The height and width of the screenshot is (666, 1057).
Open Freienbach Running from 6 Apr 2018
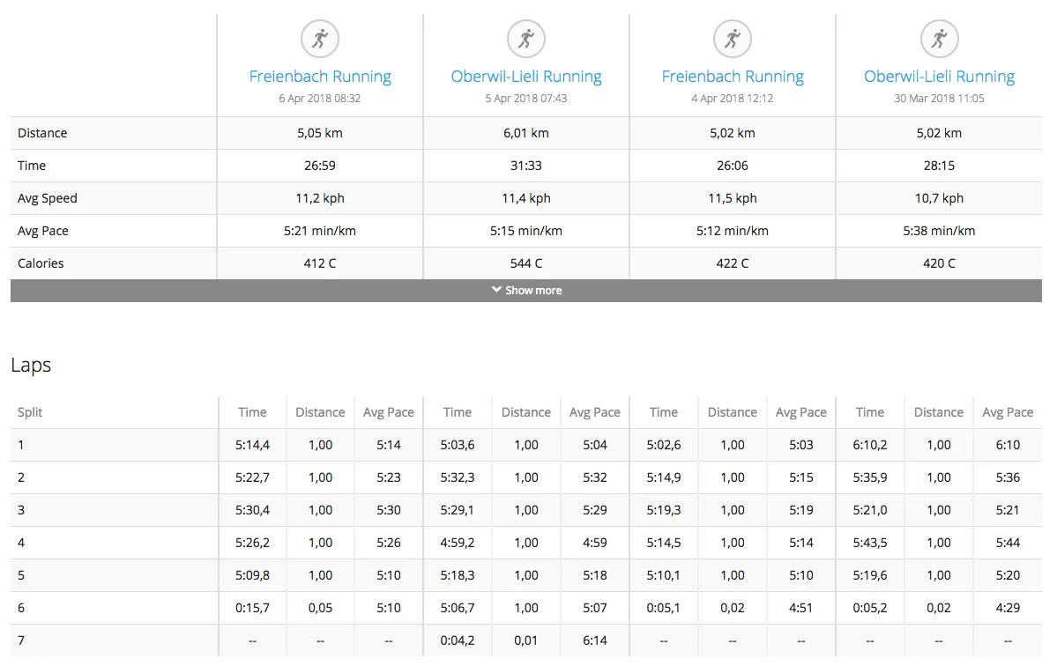pos(320,77)
